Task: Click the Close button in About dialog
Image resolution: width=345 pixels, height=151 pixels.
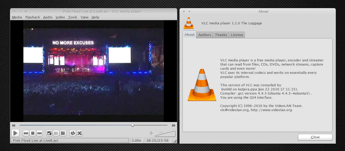Action: pos(315,137)
